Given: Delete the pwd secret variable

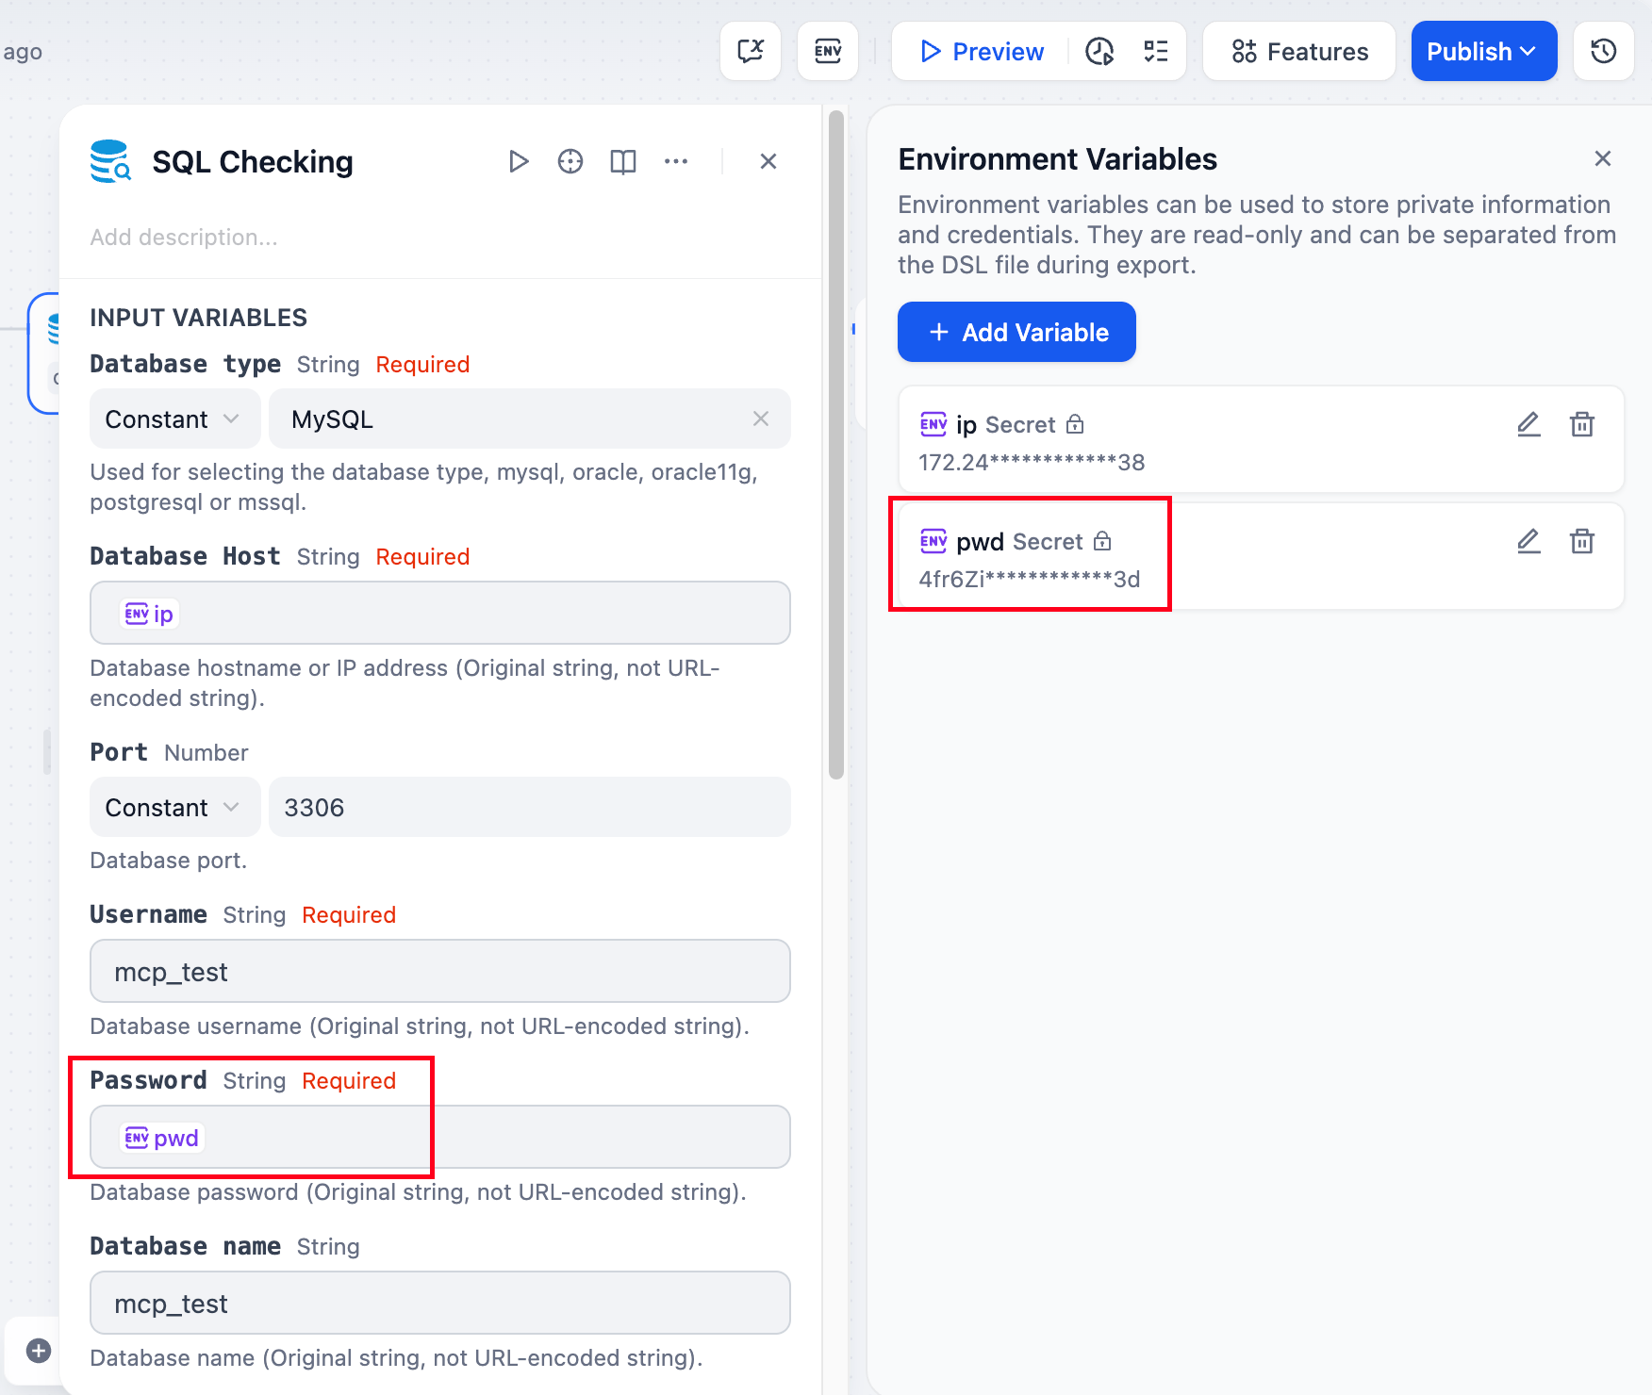Looking at the screenshot, I should (x=1581, y=541).
